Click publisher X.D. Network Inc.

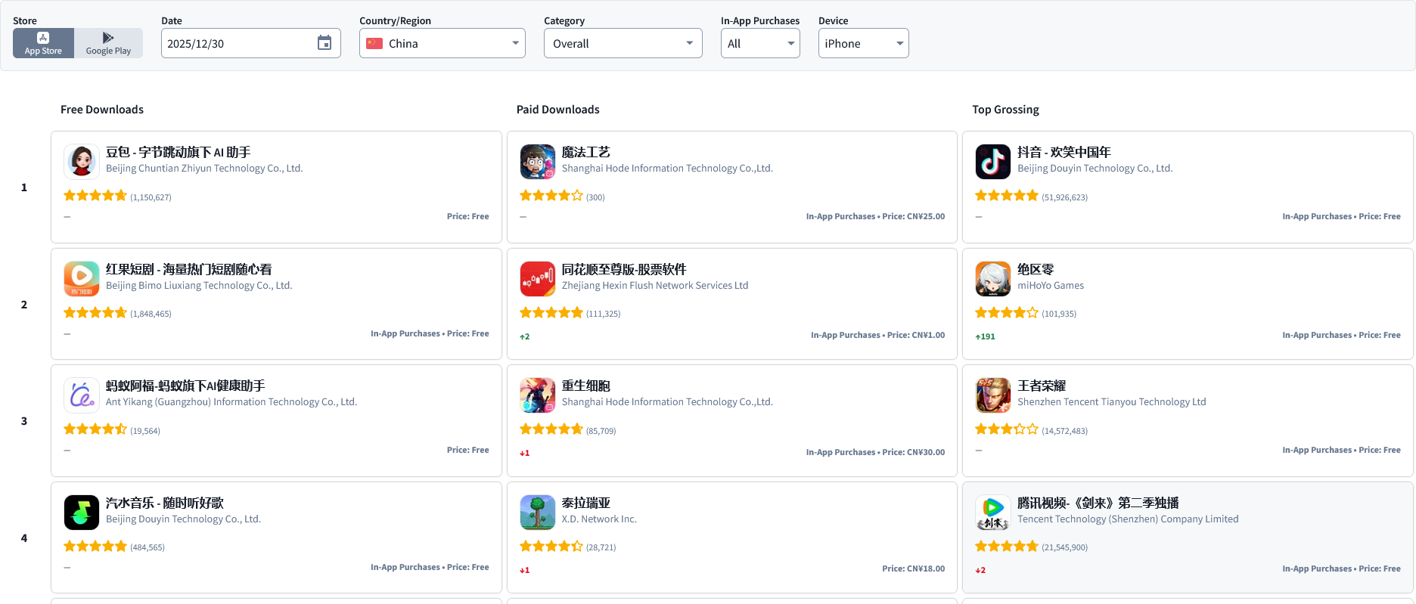[599, 519]
